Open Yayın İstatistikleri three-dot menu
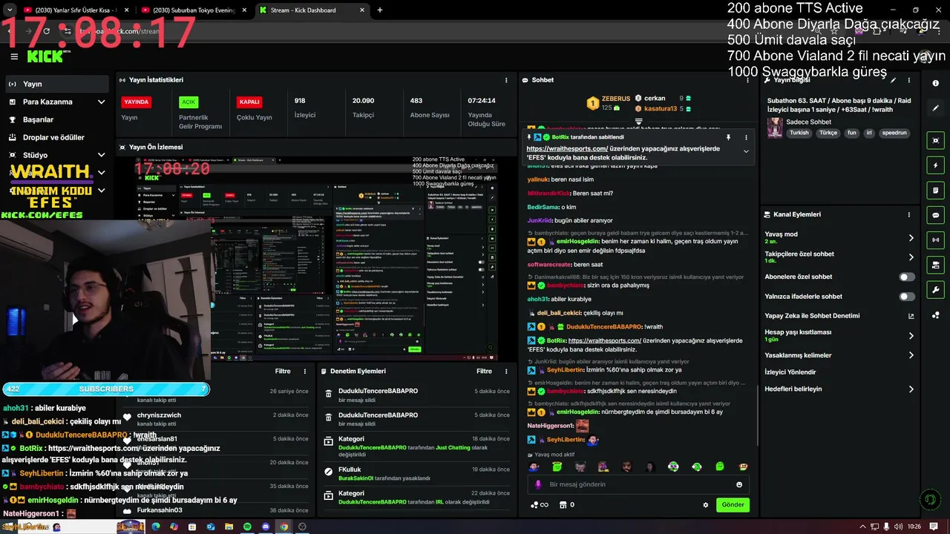This screenshot has width=950, height=534. [x=506, y=80]
